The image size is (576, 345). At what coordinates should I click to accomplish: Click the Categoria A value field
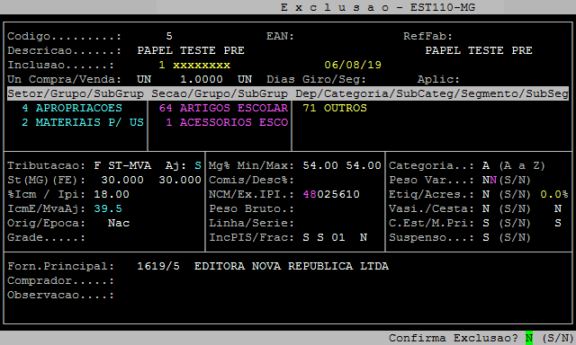(486, 165)
